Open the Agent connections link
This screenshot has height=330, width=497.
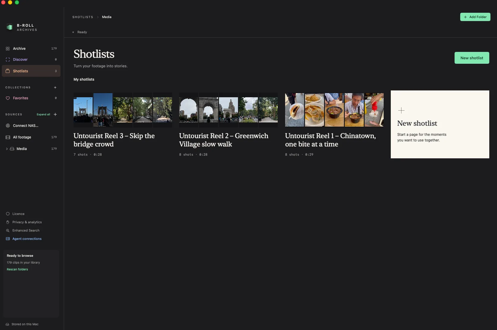pos(27,239)
